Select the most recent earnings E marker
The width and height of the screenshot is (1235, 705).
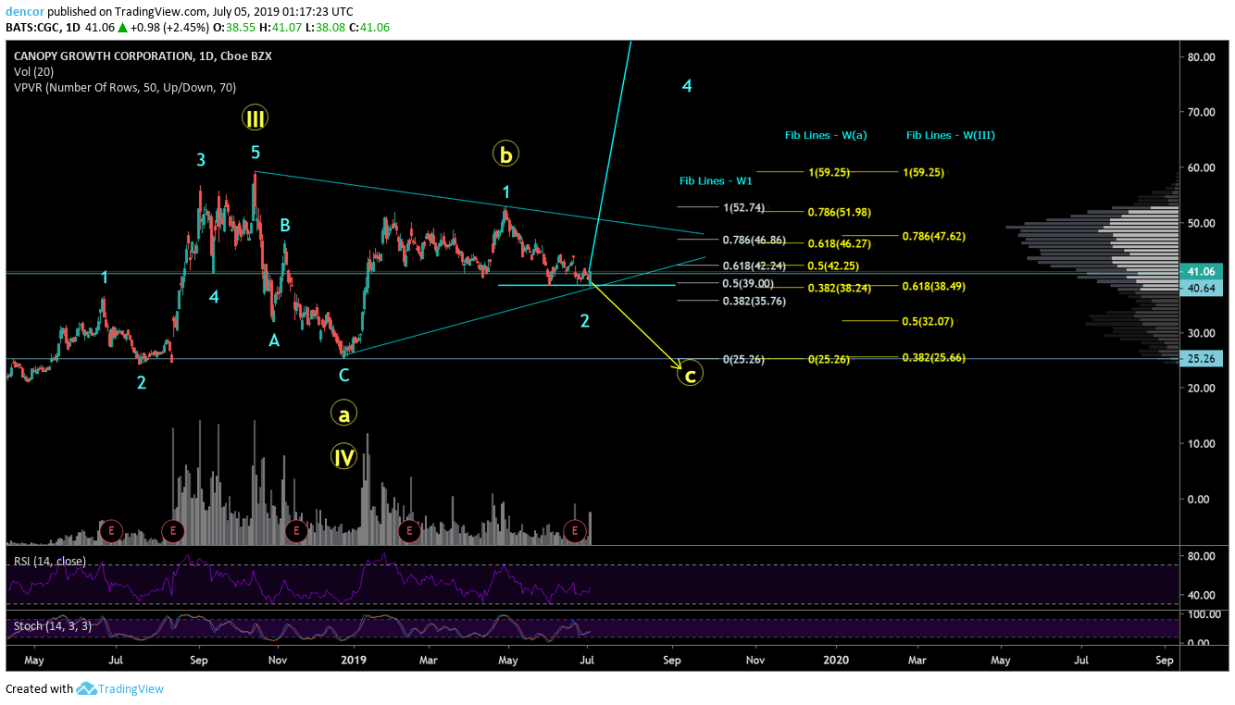pyautogui.click(x=575, y=530)
